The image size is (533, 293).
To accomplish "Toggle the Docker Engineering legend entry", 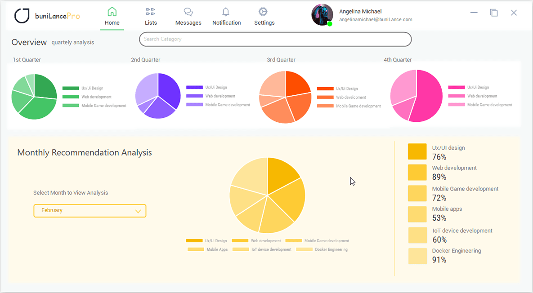I will coord(417,256).
